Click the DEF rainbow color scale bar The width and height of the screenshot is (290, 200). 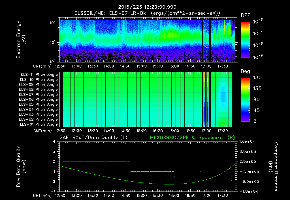click(x=245, y=40)
